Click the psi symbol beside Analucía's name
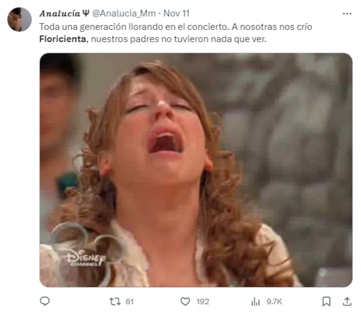361x314 pixels. [x=85, y=13]
